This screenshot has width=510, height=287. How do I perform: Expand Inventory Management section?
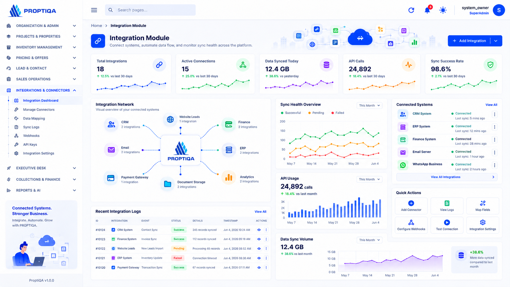click(41, 47)
